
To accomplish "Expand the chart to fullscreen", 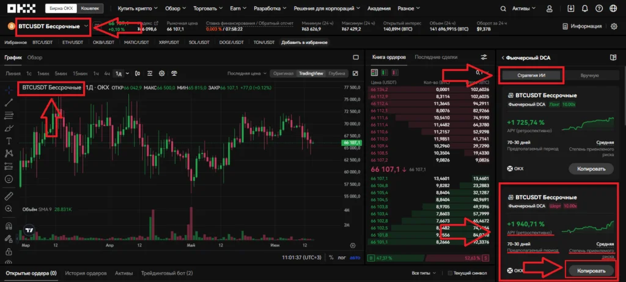I will click(x=356, y=73).
